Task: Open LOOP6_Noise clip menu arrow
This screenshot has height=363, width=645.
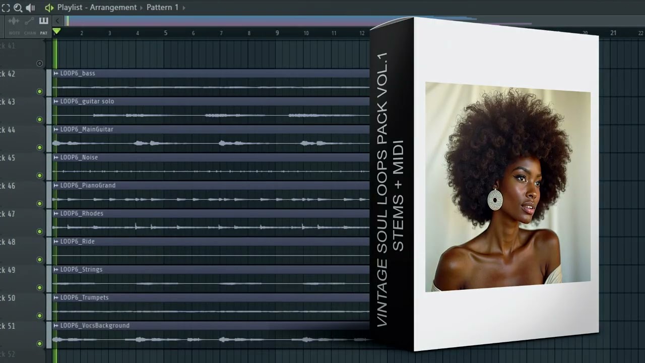Action: 56,157
